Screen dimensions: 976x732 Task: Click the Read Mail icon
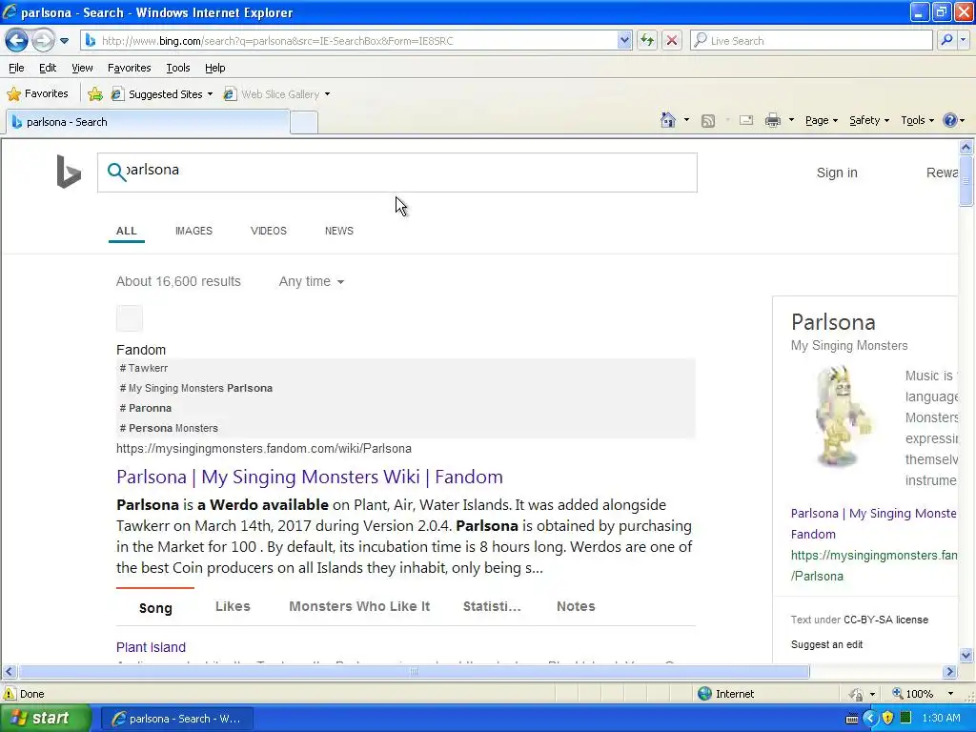[746, 120]
